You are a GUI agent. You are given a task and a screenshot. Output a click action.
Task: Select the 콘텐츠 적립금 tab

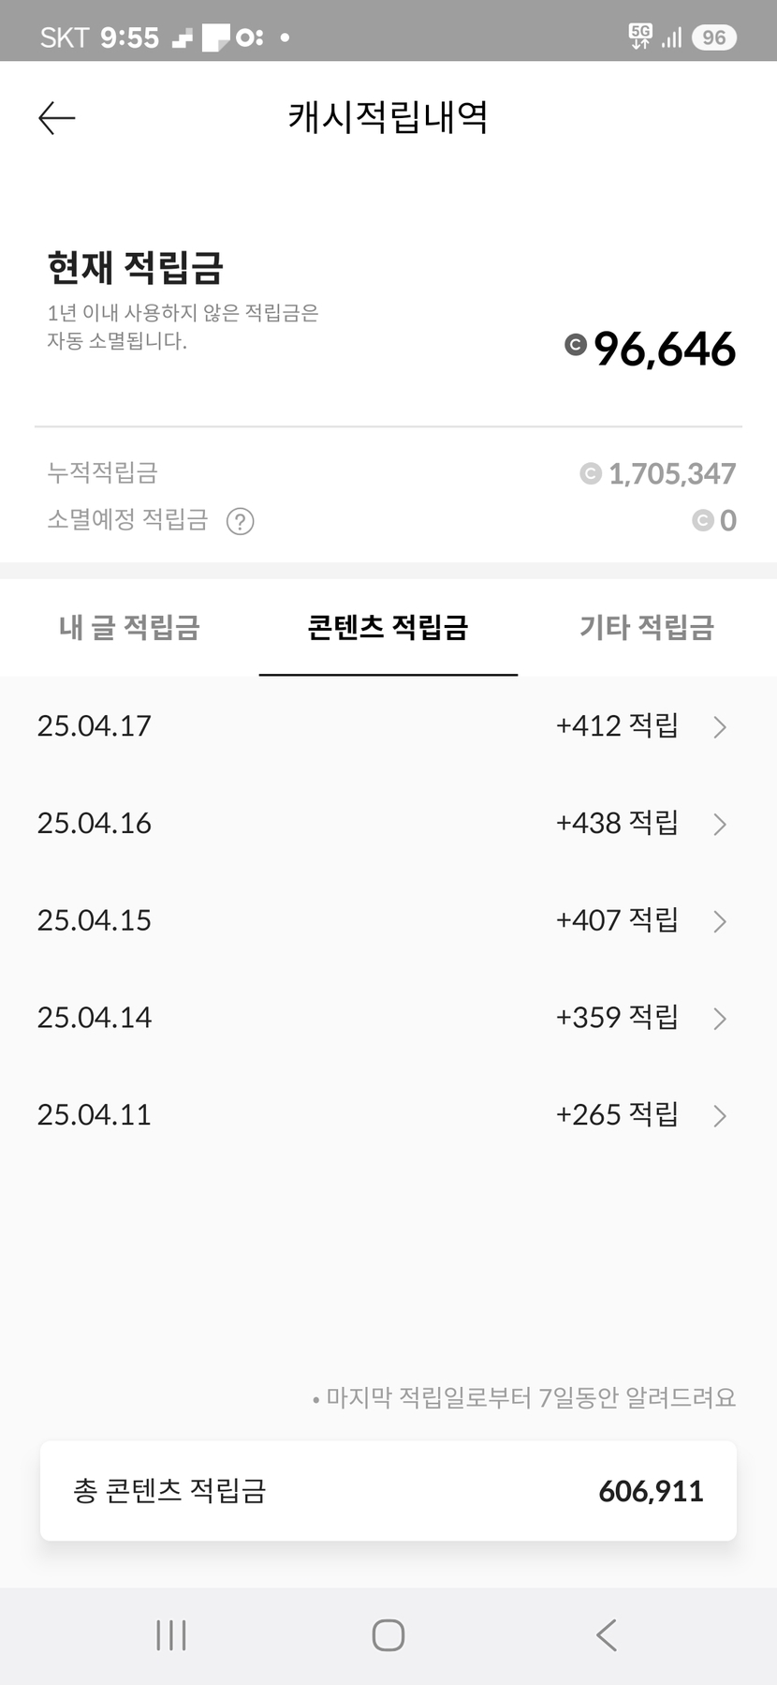click(388, 627)
